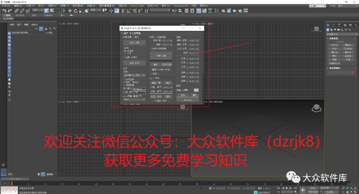This screenshot has width=359, height=194.
Task: Switch to the Motion panel icon
Action: (x=345, y=25)
